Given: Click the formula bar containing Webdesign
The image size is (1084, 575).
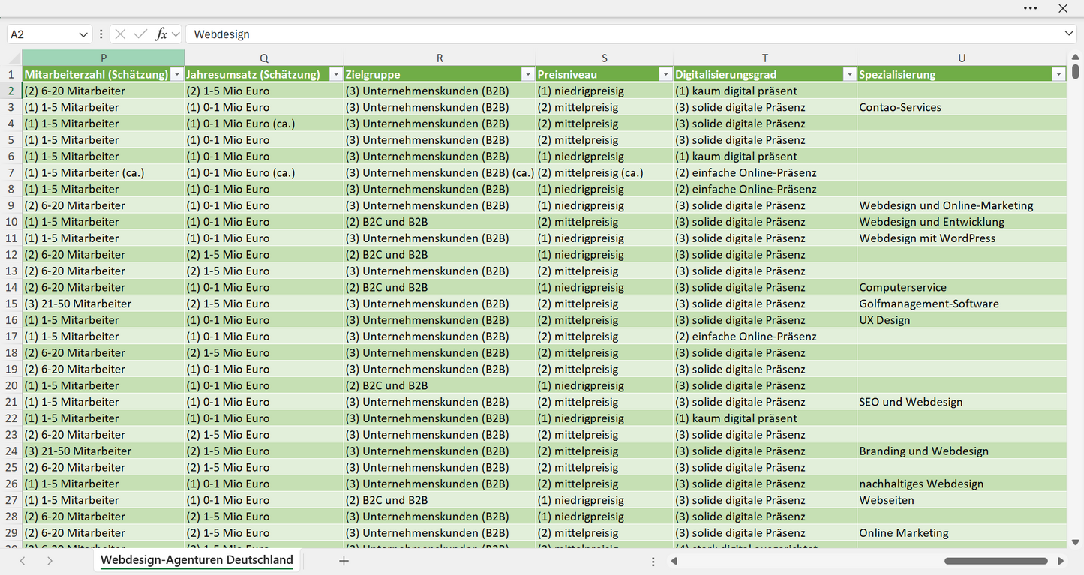Looking at the screenshot, I should (x=625, y=34).
